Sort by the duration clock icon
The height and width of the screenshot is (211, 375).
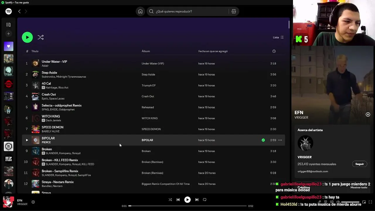pos(274,51)
